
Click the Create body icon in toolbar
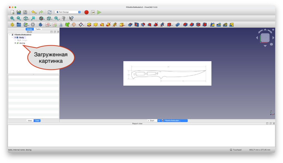(x=41, y=25)
